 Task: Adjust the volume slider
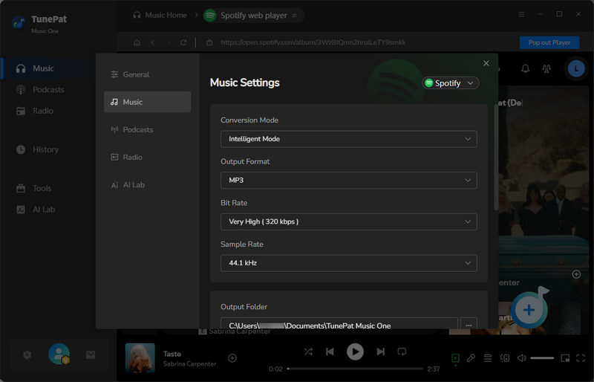(x=542, y=357)
